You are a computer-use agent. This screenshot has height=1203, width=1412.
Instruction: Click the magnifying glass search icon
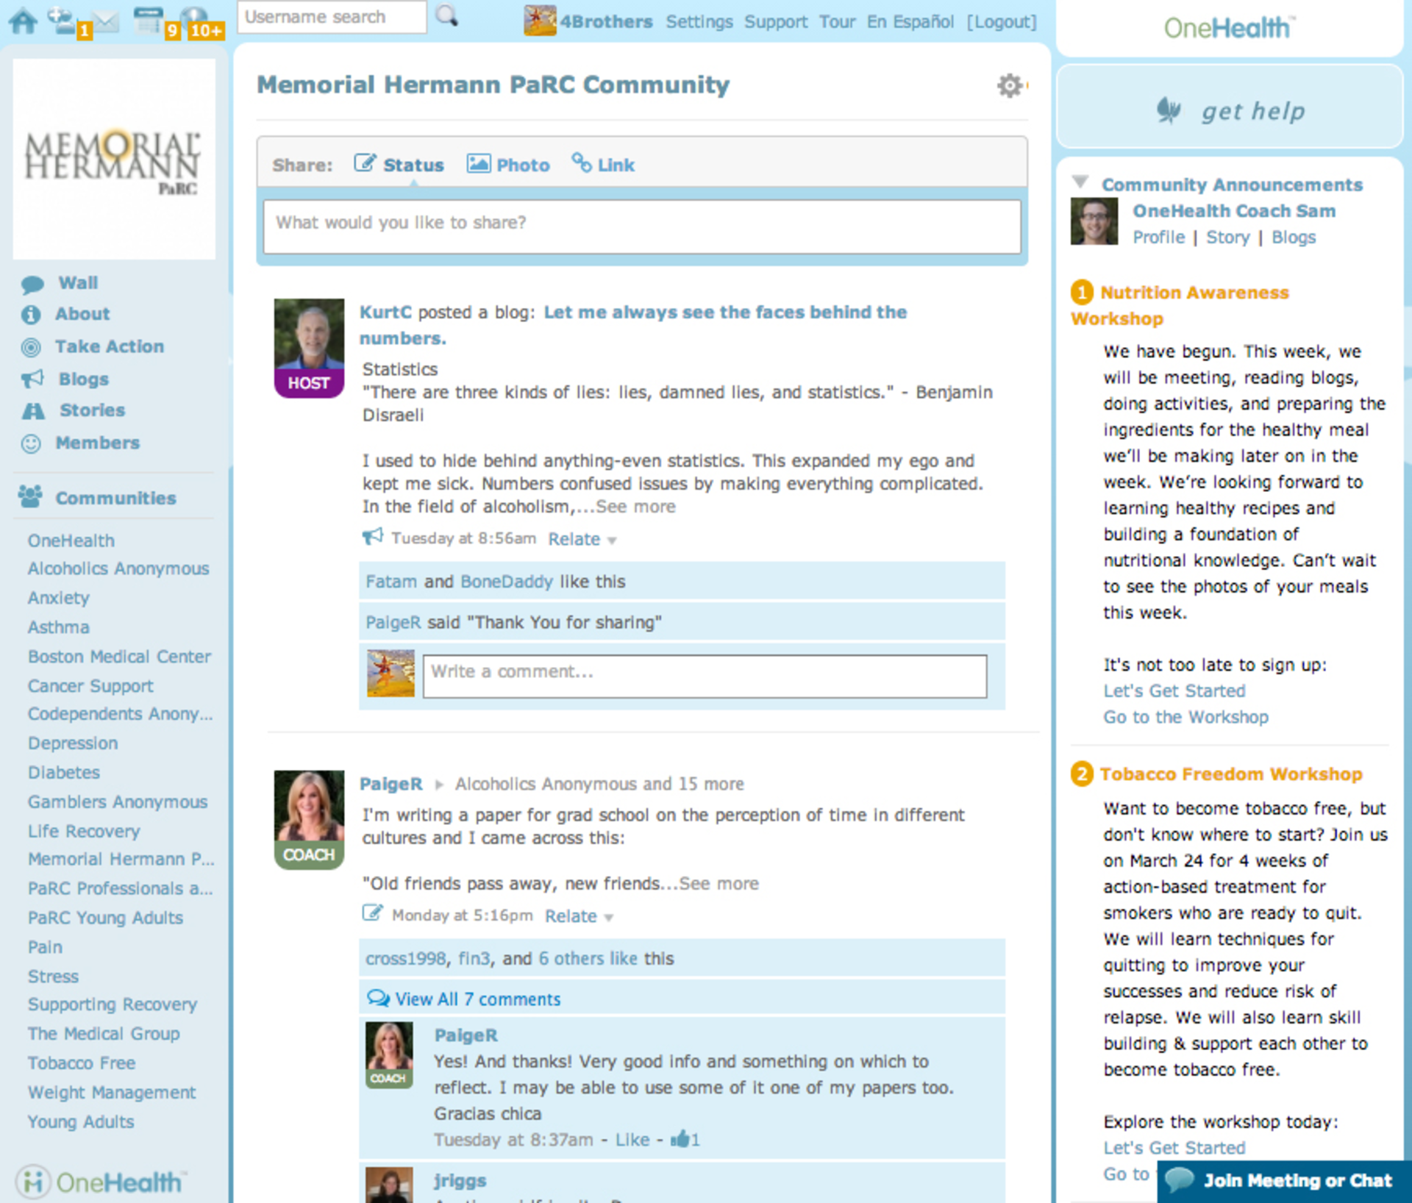point(446,16)
